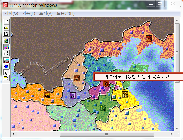The image size is (183, 140).
Task: Open the 게임(G) menu
Action: click(x=11, y=13)
